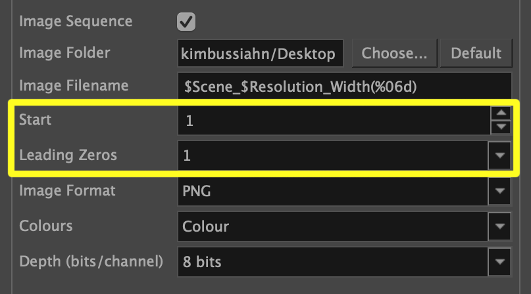The width and height of the screenshot is (531, 294).
Task: Click the Colours combo box showing Colour
Action: pos(334,227)
